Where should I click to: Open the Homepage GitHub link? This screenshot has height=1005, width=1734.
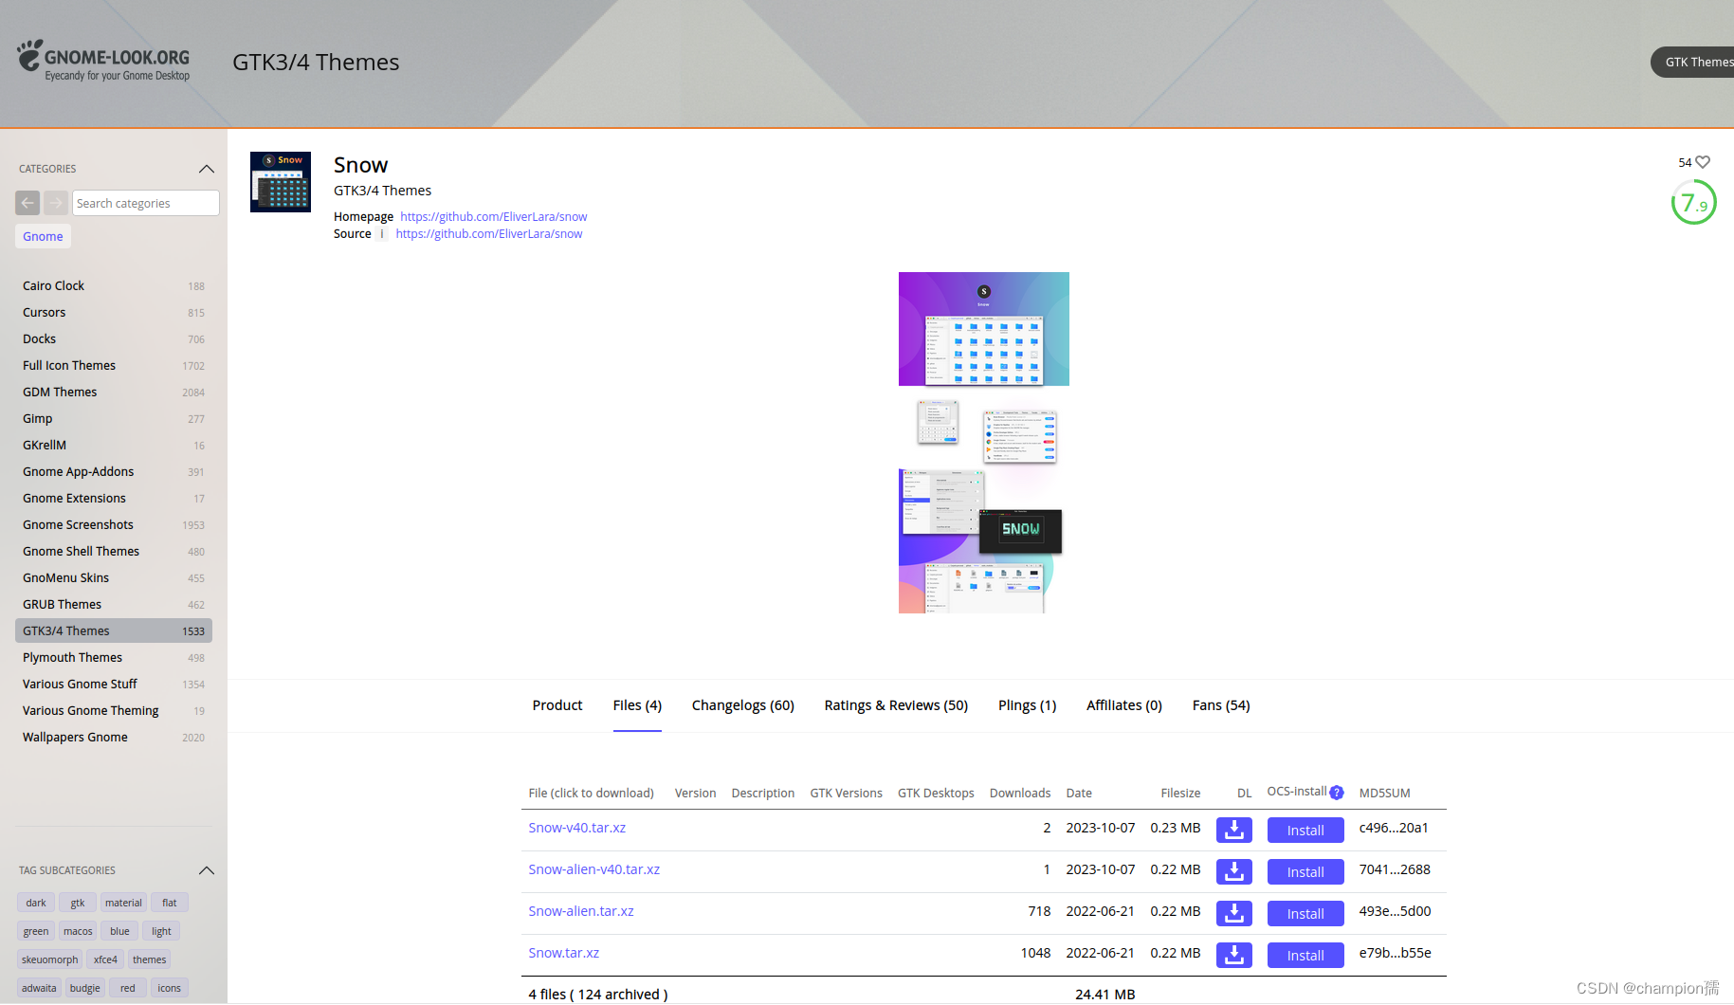pos(494,216)
